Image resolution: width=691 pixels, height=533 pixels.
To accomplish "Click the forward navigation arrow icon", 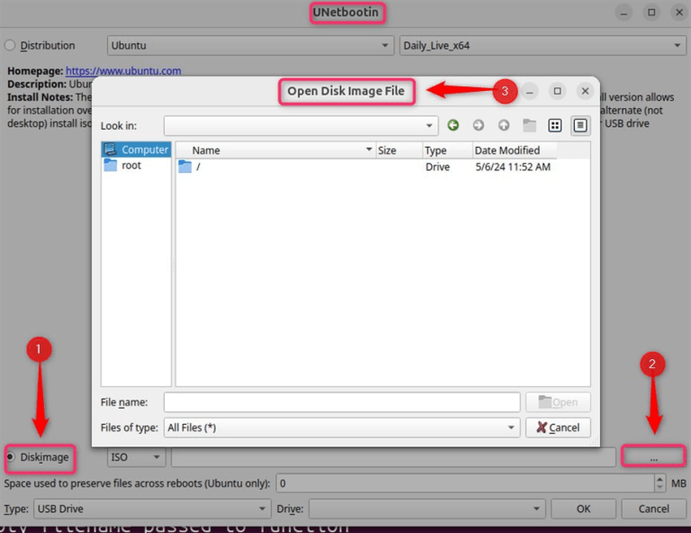I will pos(478,126).
